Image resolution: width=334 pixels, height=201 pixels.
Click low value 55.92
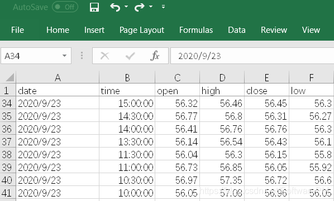click(x=311, y=167)
